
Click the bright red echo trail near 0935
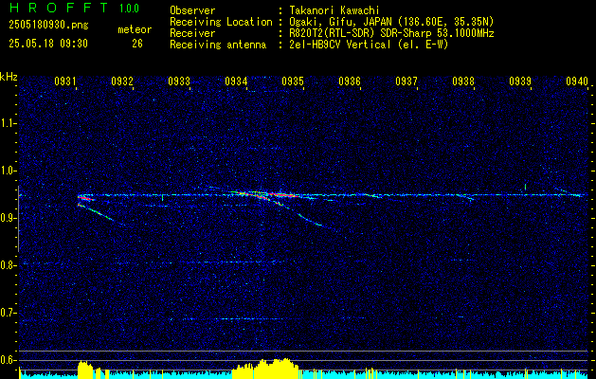click(x=283, y=195)
